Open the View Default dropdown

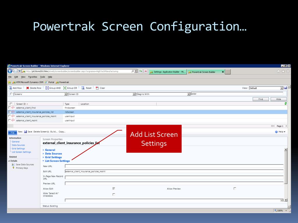pos(282,88)
